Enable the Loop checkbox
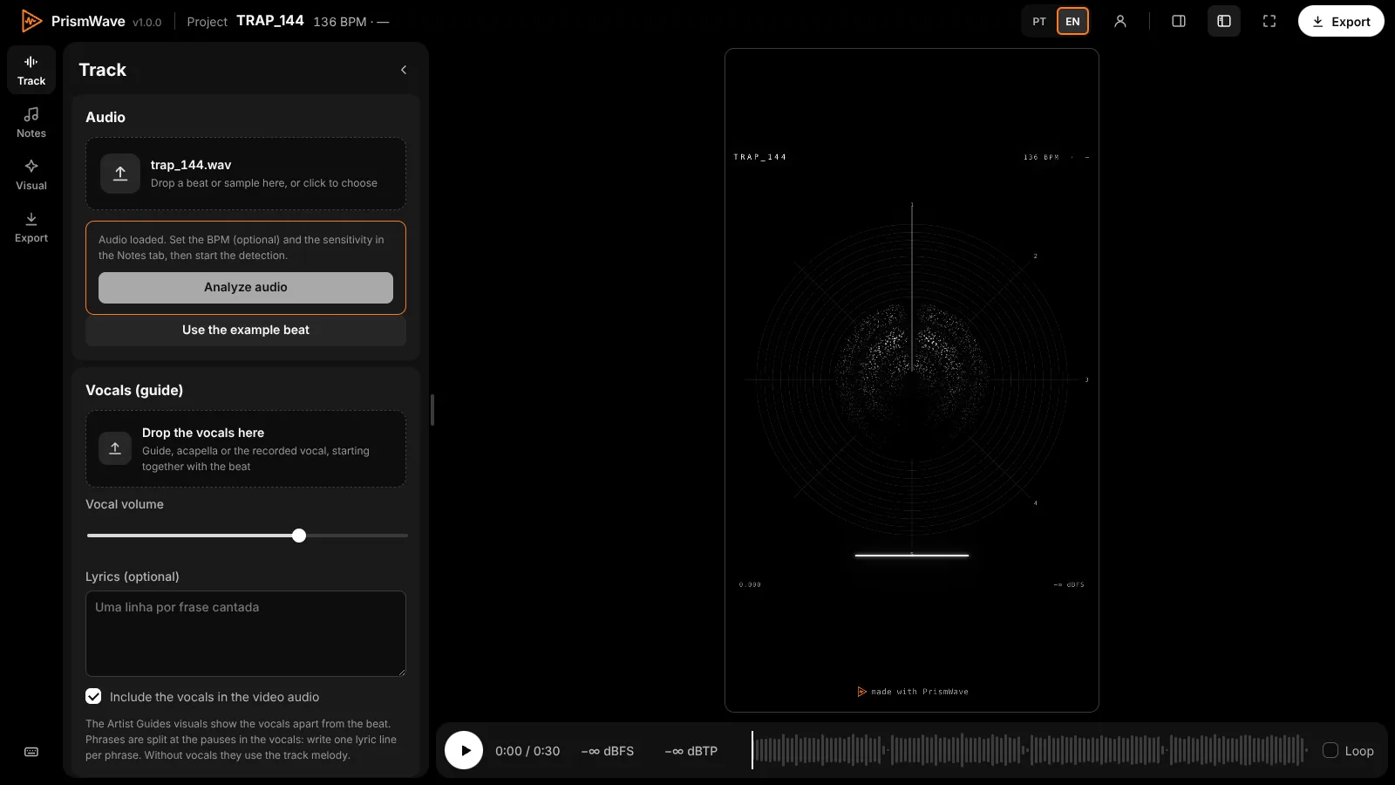The width and height of the screenshot is (1395, 785). click(x=1330, y=750)
